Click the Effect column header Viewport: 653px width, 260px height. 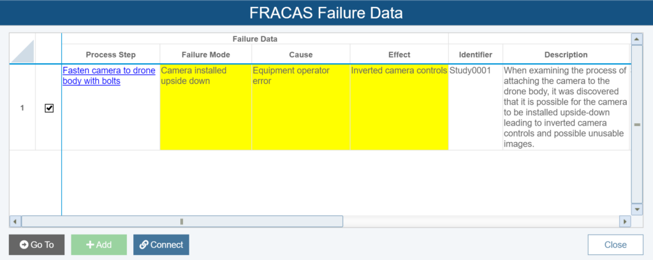tap(399, 55)
